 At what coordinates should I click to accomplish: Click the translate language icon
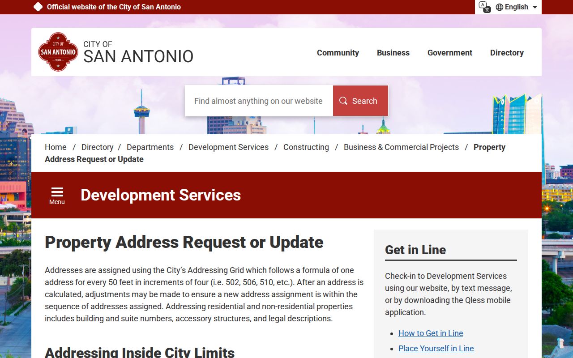(x=484, y=7)
